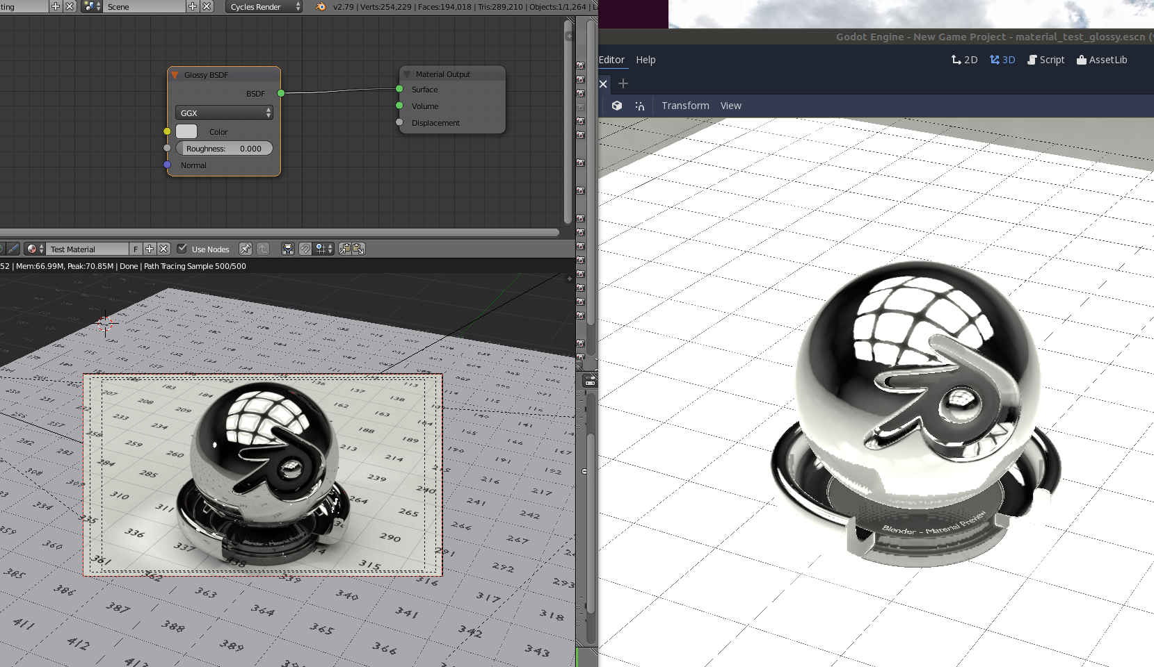
Task: Remove the scene using the X next to Scene
Action: [x=207, y=6]
